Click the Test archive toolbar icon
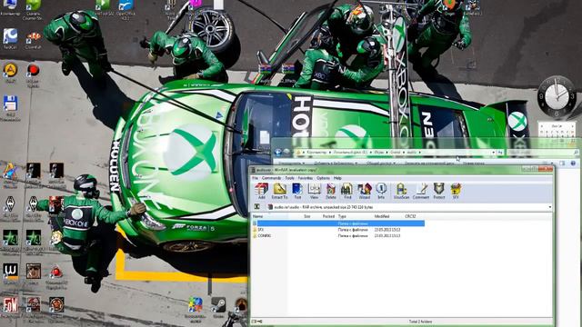Viewport: 582px width, 327px height. pos(297,192)
